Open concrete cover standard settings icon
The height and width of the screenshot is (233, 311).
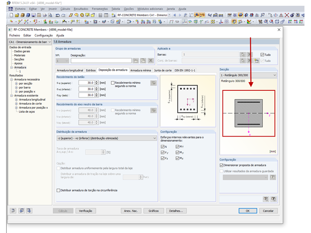coord(153,83)
